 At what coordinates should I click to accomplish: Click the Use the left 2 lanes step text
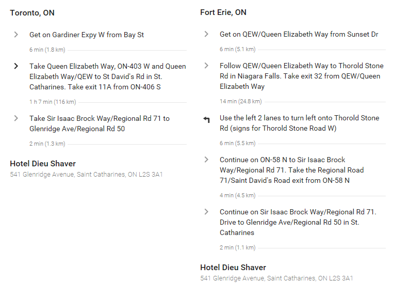(x=299, y=123)
